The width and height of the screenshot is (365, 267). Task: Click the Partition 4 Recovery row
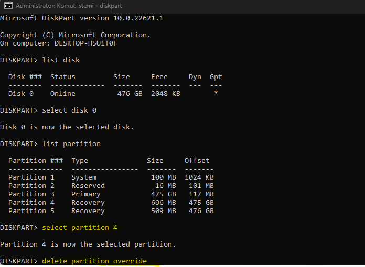(111, 202)
